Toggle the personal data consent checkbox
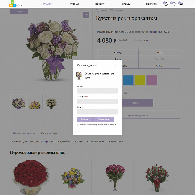 (x=77, y=125)
